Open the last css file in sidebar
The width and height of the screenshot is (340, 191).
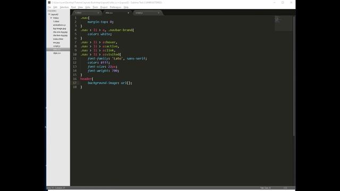57,53
